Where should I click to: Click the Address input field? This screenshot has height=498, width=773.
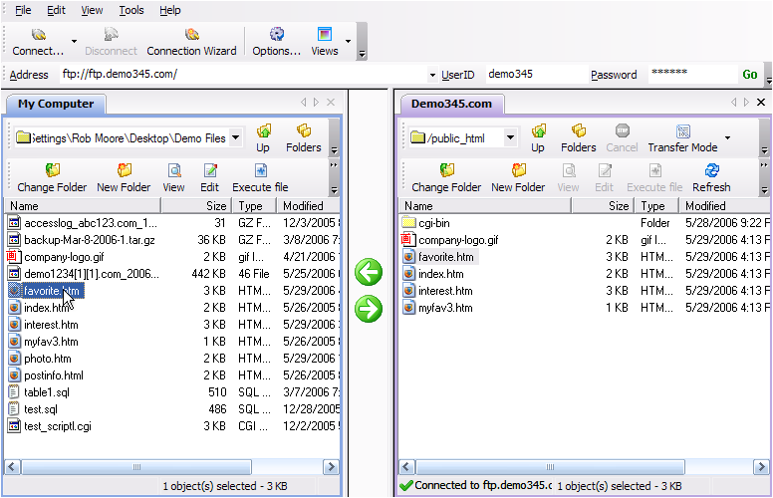pyautogui.click(x=239, y=75)
